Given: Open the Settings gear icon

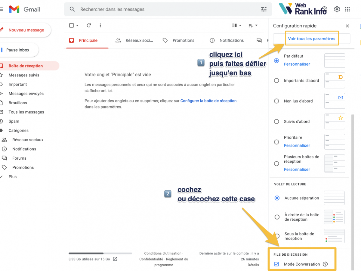Looking at the screenshot, I should coord(337,9).
